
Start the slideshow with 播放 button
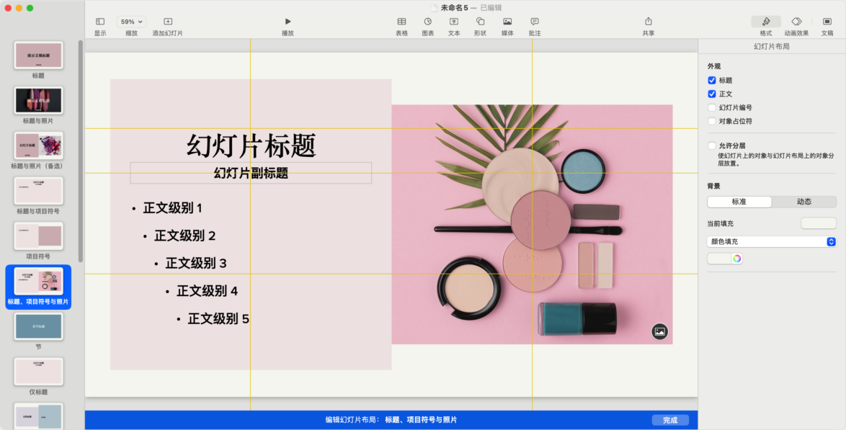pyautogui.click(x=288, y=22)
